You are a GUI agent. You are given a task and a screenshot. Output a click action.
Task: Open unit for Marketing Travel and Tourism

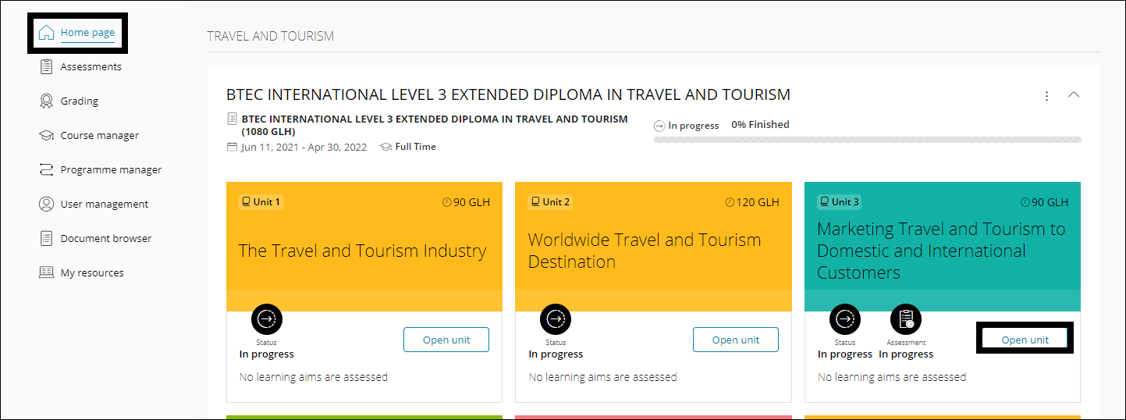pos(1025,340)
